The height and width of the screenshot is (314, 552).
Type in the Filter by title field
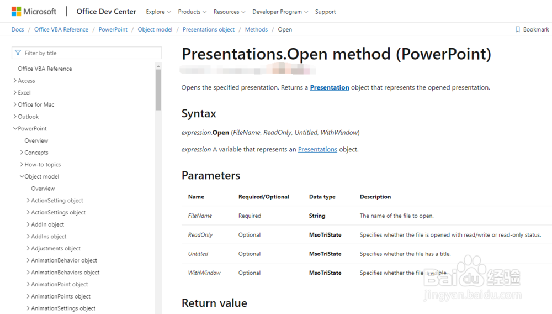coord(91,53)
